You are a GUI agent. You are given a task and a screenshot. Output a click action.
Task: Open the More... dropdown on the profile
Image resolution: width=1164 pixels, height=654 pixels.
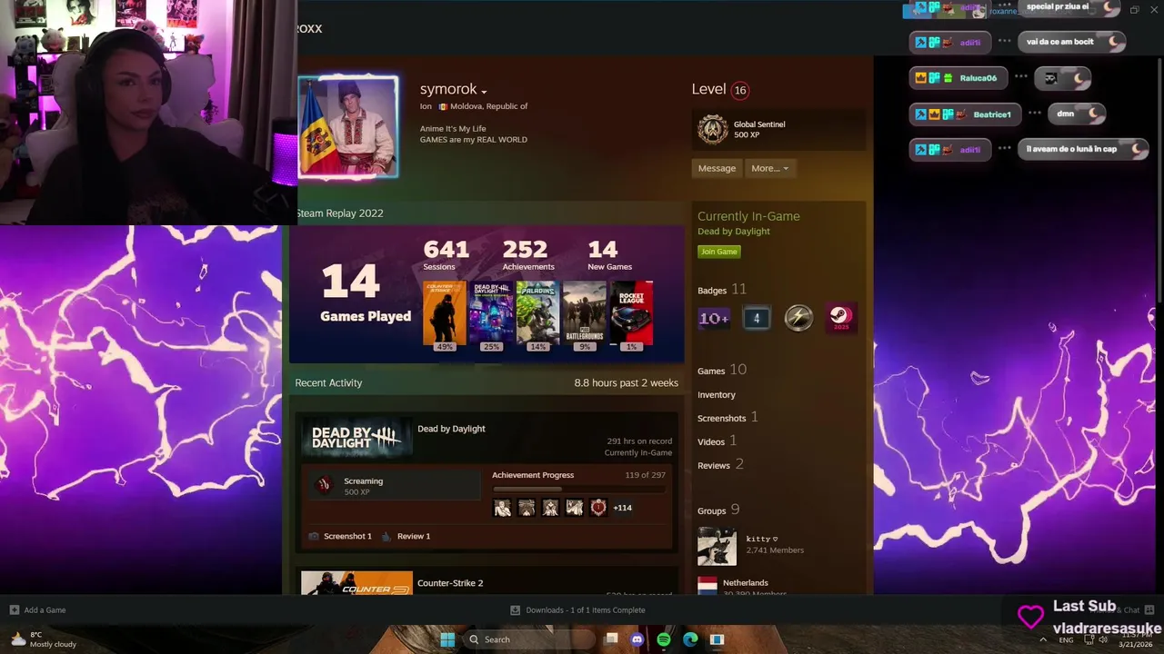point(769,168)
